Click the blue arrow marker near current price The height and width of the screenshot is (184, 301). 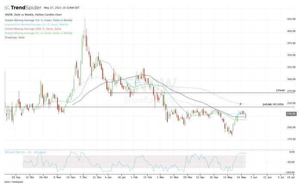(x=241, y=114)
